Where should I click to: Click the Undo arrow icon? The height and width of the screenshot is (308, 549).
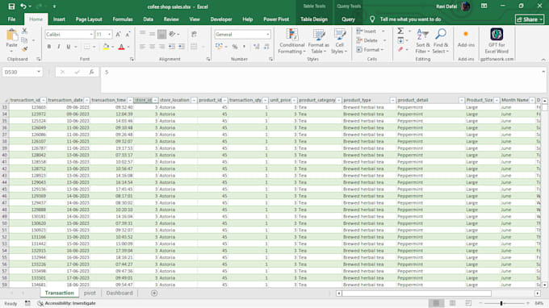pos(23,6)
